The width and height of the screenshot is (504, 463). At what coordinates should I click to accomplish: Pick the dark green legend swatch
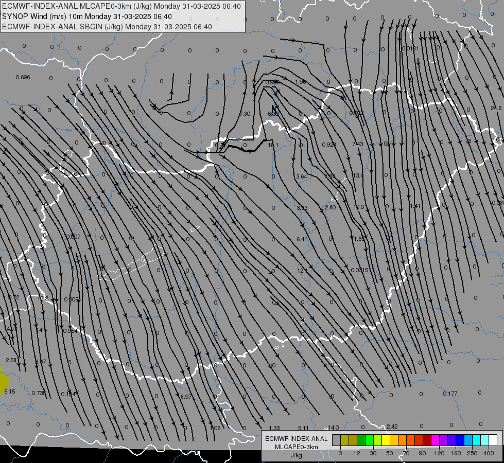pyautogui.click(x=361, y=440)
